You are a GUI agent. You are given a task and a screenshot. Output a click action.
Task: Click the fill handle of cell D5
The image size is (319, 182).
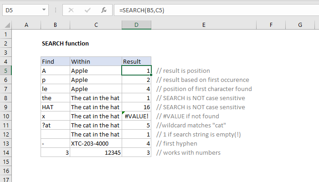(151, 75)
